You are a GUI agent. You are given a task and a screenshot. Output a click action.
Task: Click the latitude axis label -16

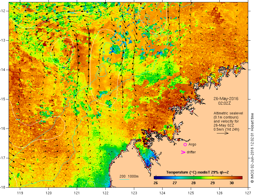[3, 129]
